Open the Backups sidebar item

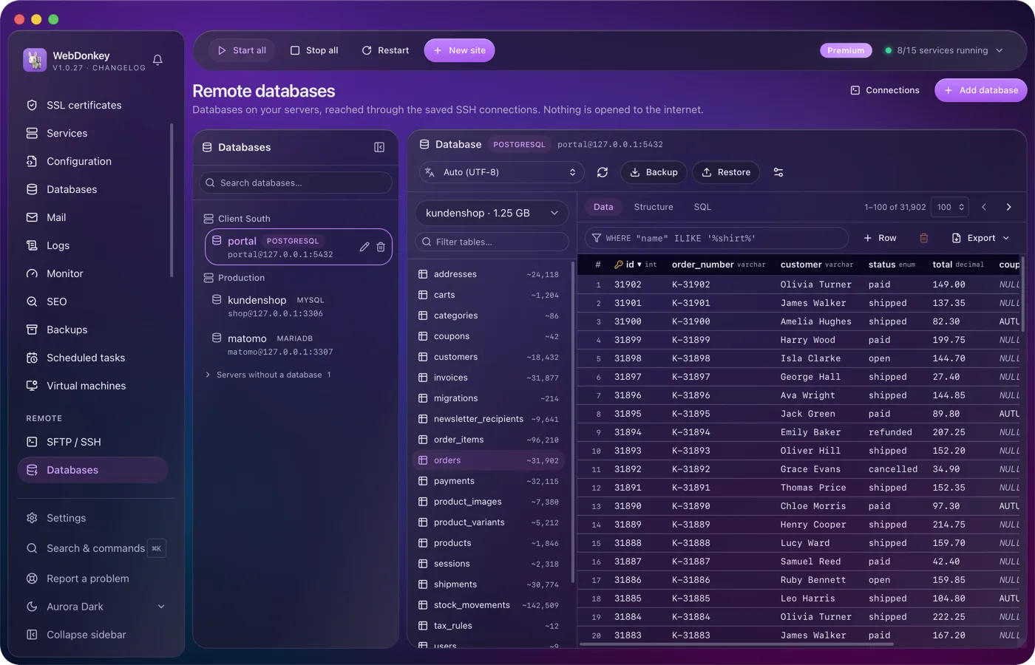[94, 330]
